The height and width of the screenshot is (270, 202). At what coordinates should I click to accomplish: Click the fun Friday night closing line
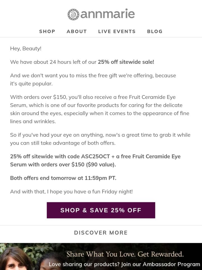pyautogui.click(x=72, y=192)
